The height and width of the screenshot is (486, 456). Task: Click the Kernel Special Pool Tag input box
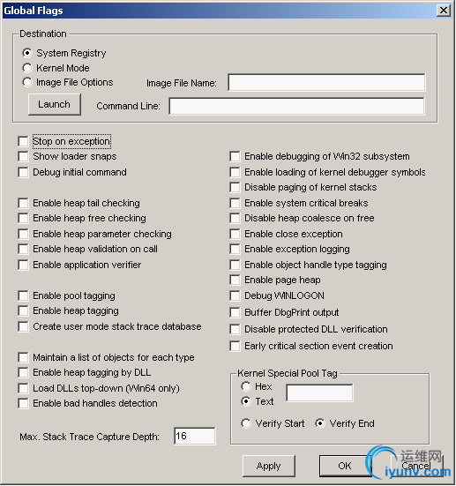coord(319,393)
